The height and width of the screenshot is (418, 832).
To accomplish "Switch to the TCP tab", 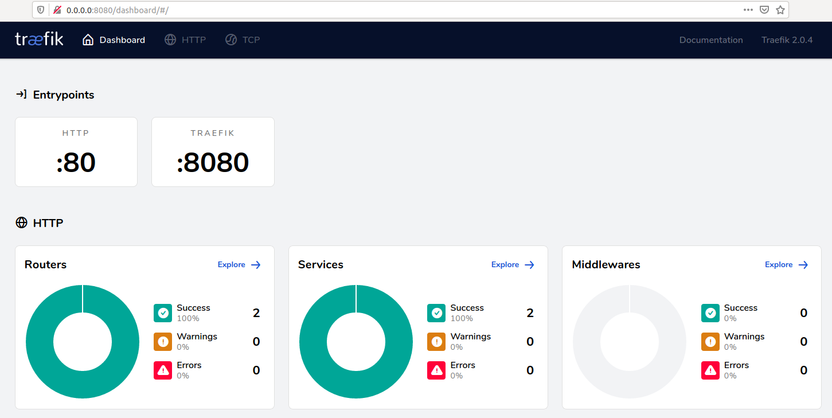I will (x=243, y=40).
